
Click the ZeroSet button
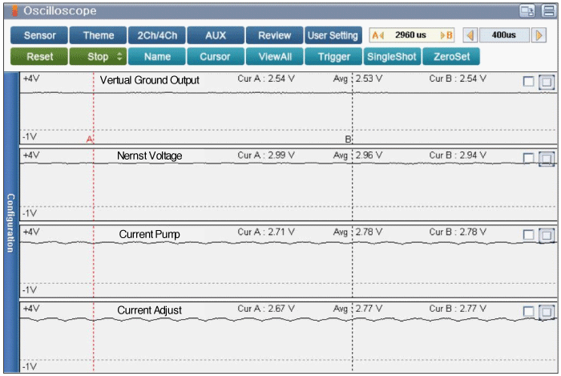coord(451,57)
